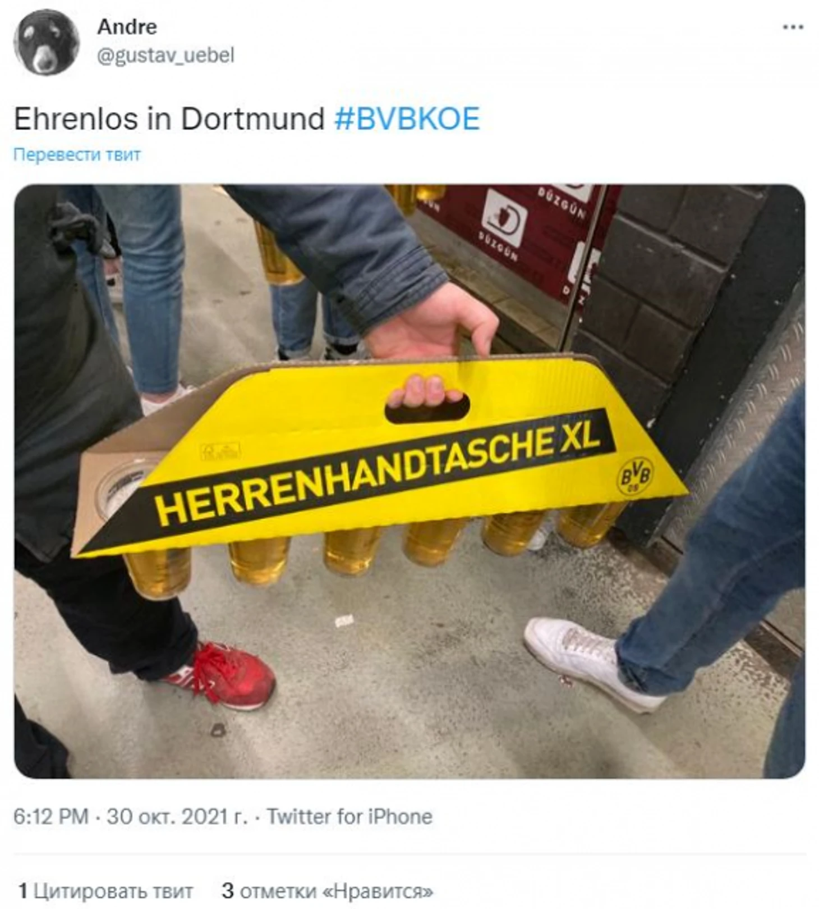Translate tweet via Перевести твит
Screen dimensions: 819x909
[x=77, y=154]
